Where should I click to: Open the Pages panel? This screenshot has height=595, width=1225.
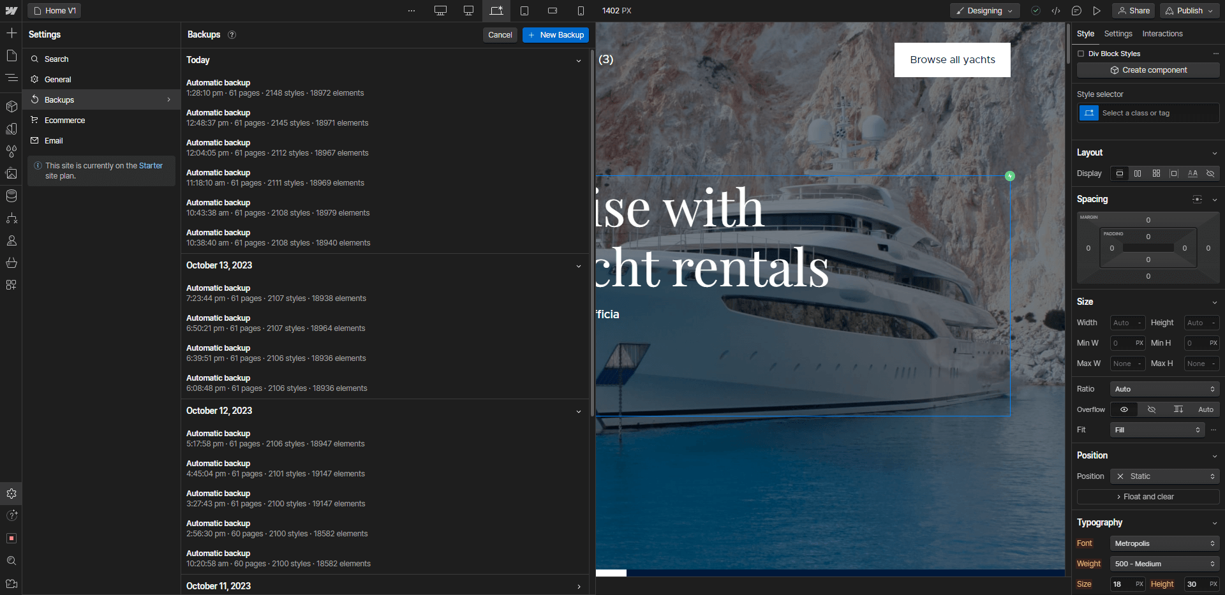11,55
